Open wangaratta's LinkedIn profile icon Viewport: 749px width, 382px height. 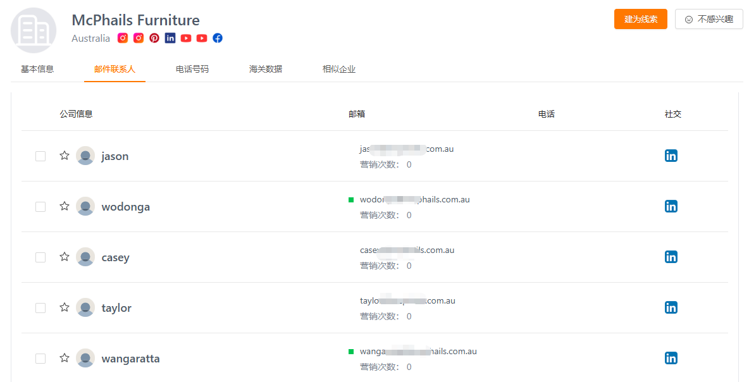671,358
